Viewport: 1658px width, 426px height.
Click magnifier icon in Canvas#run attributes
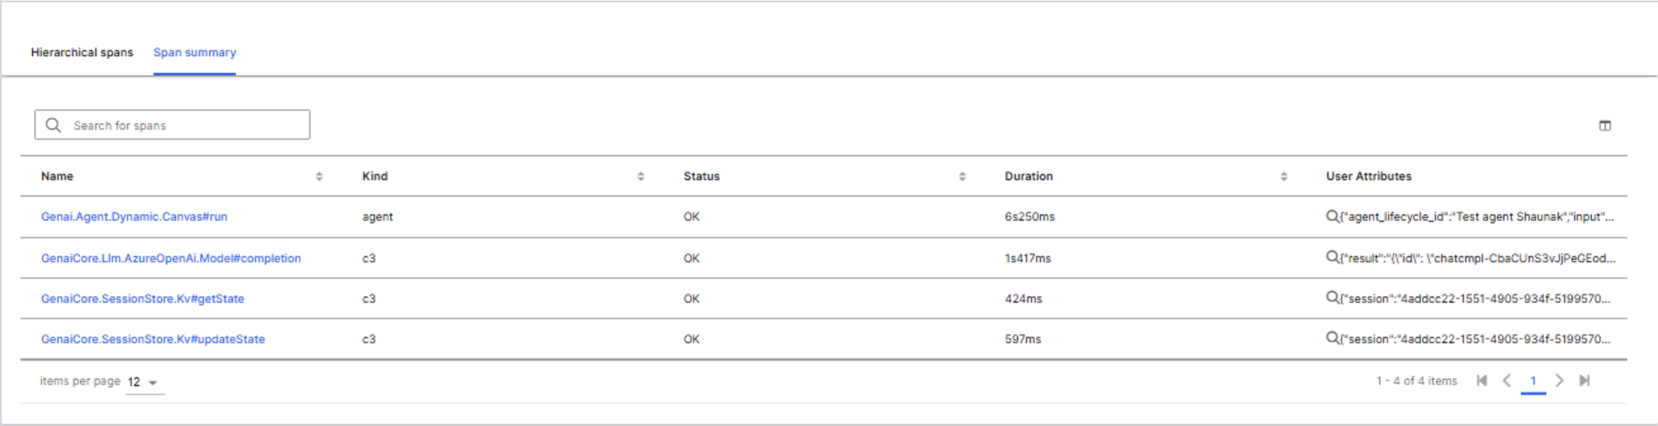[x=1332, y=217]
